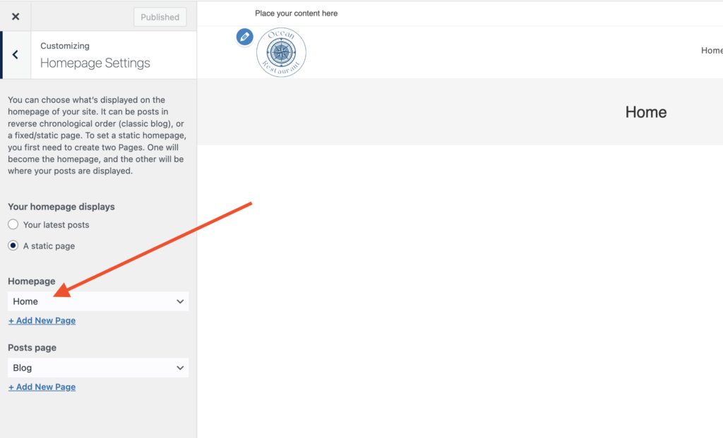Click the chevron arrow on Homepage select
The image size is (723, 438).
(x=180, y=301)
